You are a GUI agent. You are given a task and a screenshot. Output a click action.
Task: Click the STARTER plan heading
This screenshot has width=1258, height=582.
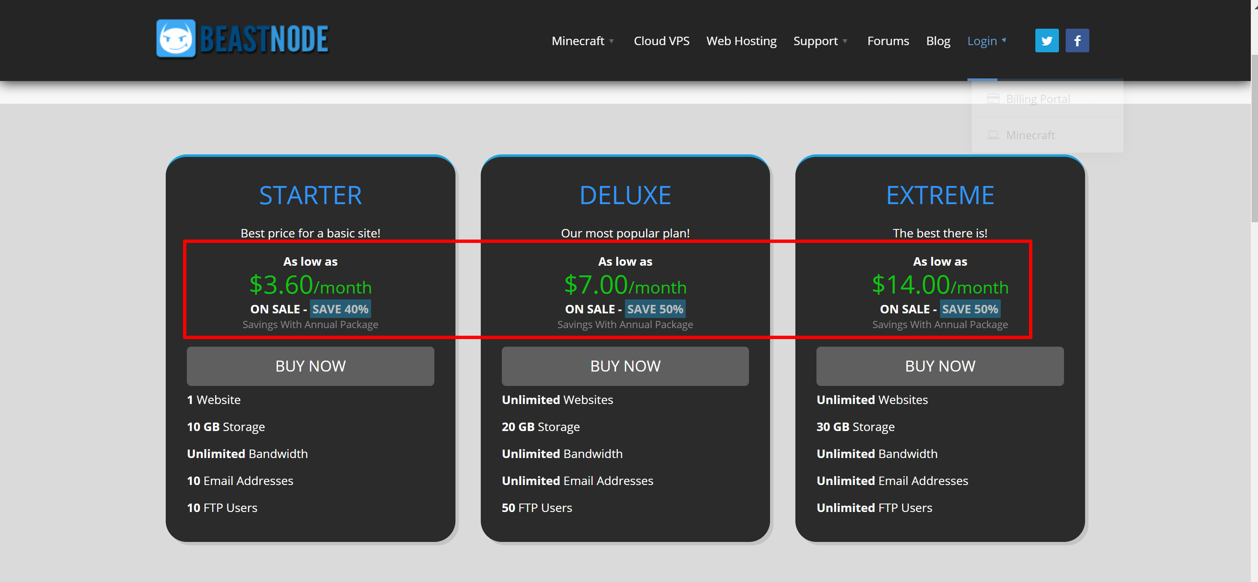point(310,195)
